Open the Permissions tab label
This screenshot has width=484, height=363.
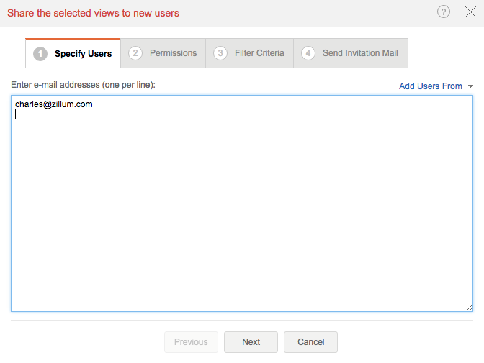[173, 53]
